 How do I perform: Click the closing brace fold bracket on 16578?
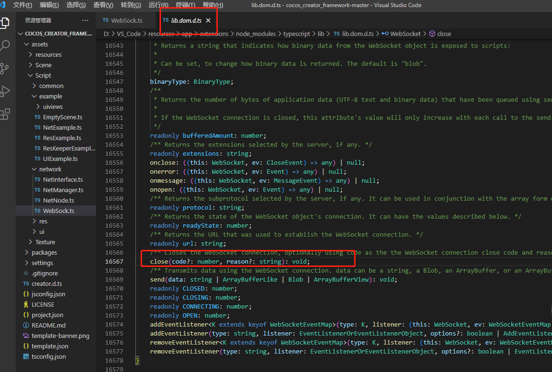[x=137, y=360]
